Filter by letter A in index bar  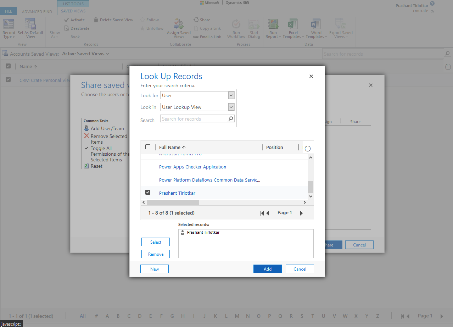tap(107, 316)
